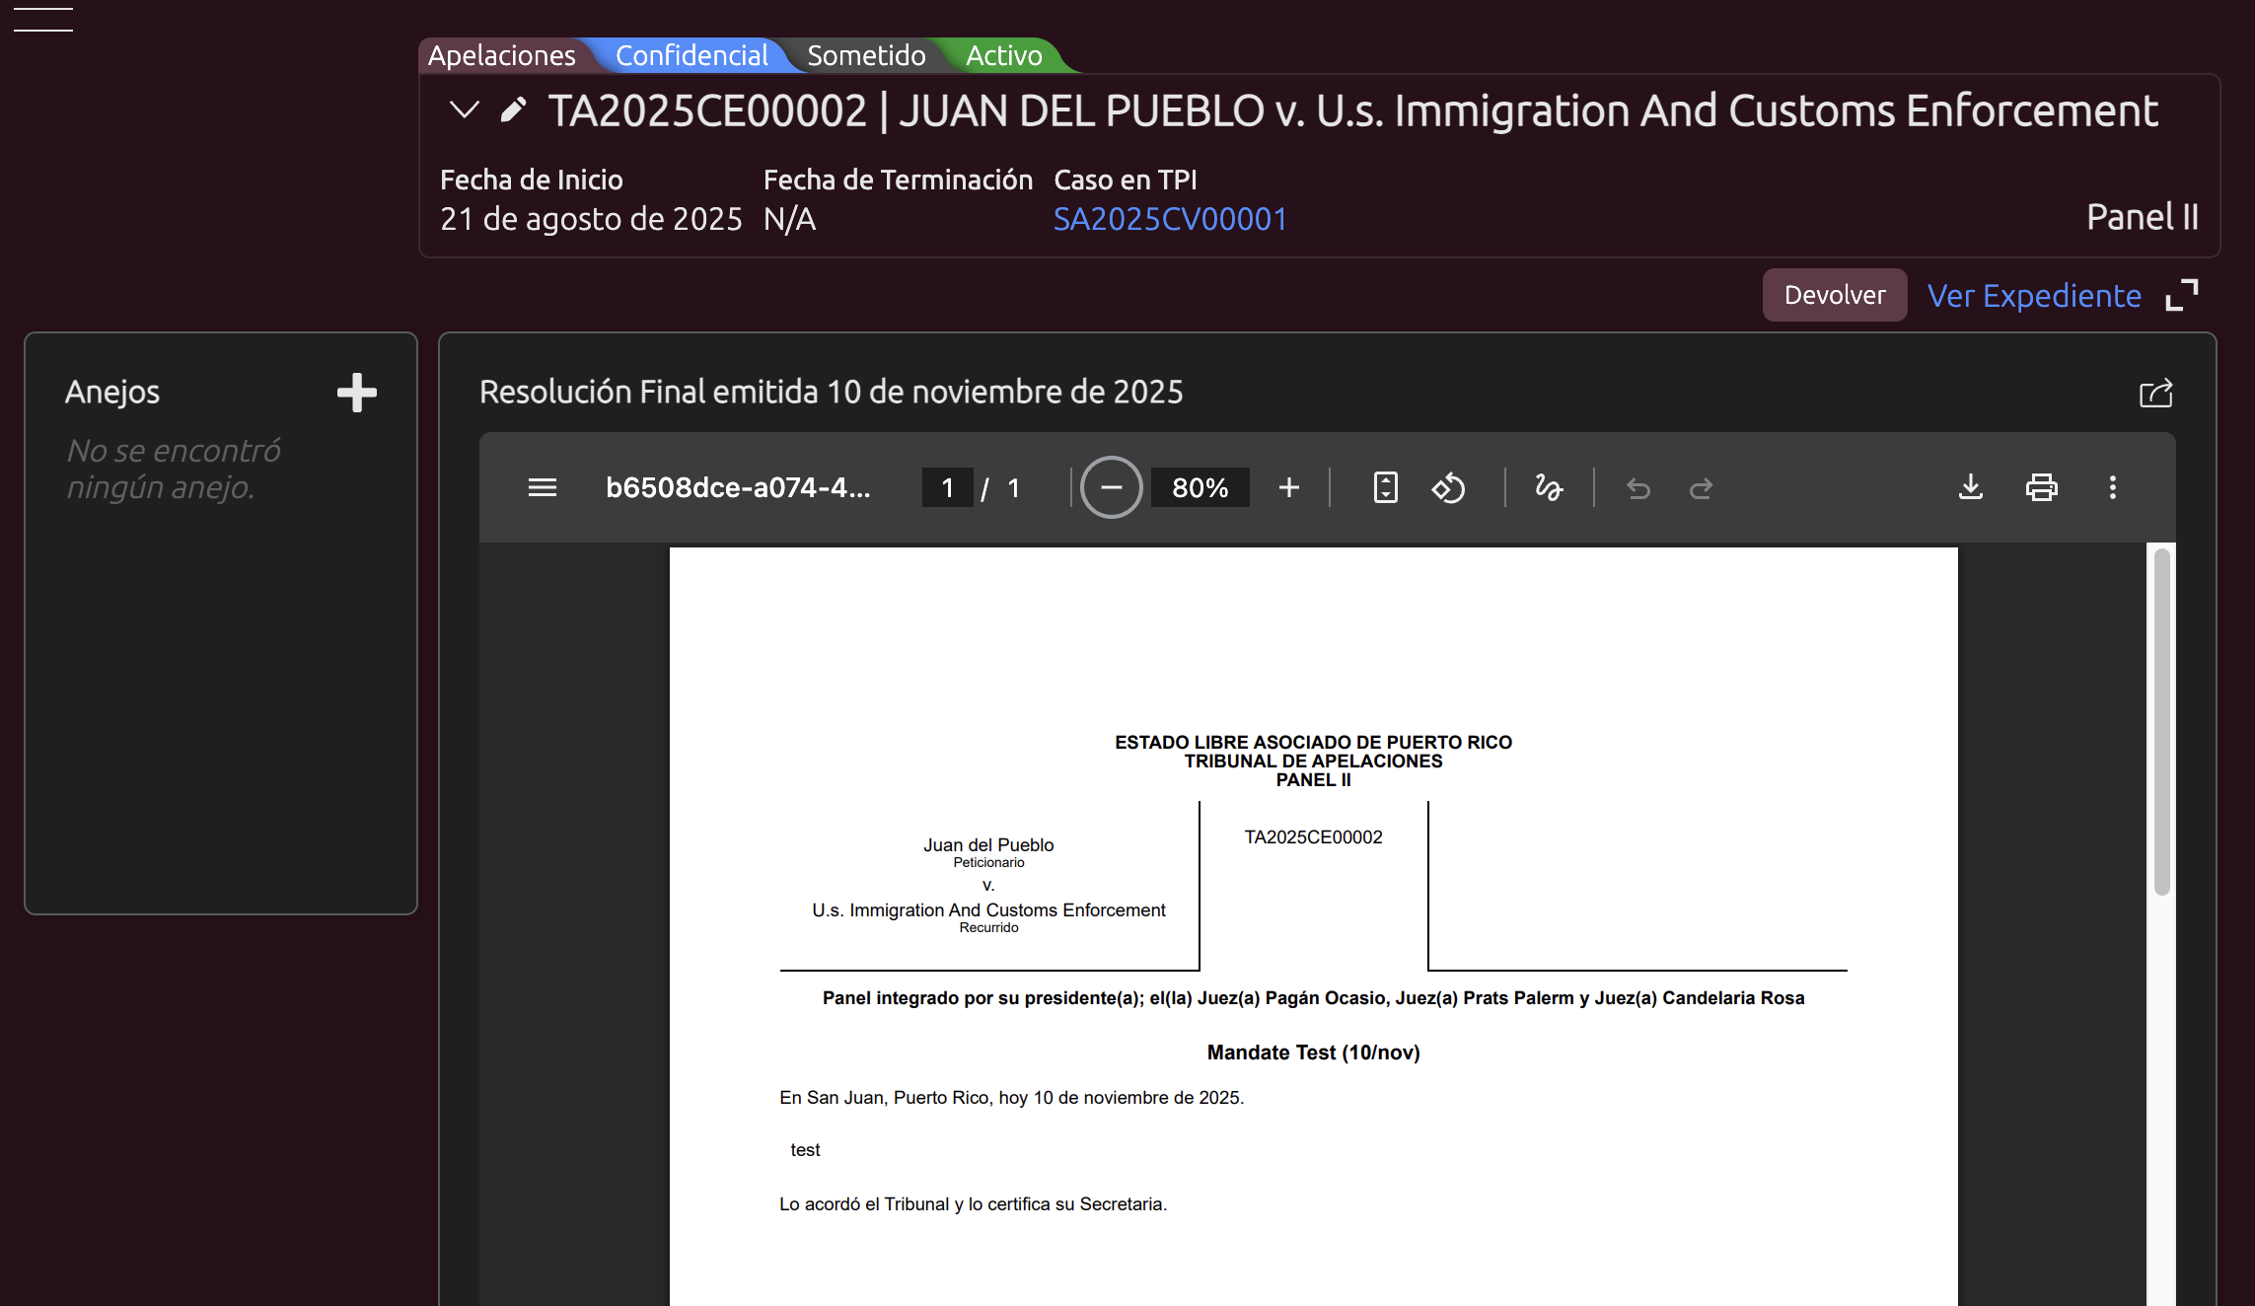Viewport: 2255px width, 1306px height.
Task: Open the Ver Expediente link
Action: [2034, 295]
